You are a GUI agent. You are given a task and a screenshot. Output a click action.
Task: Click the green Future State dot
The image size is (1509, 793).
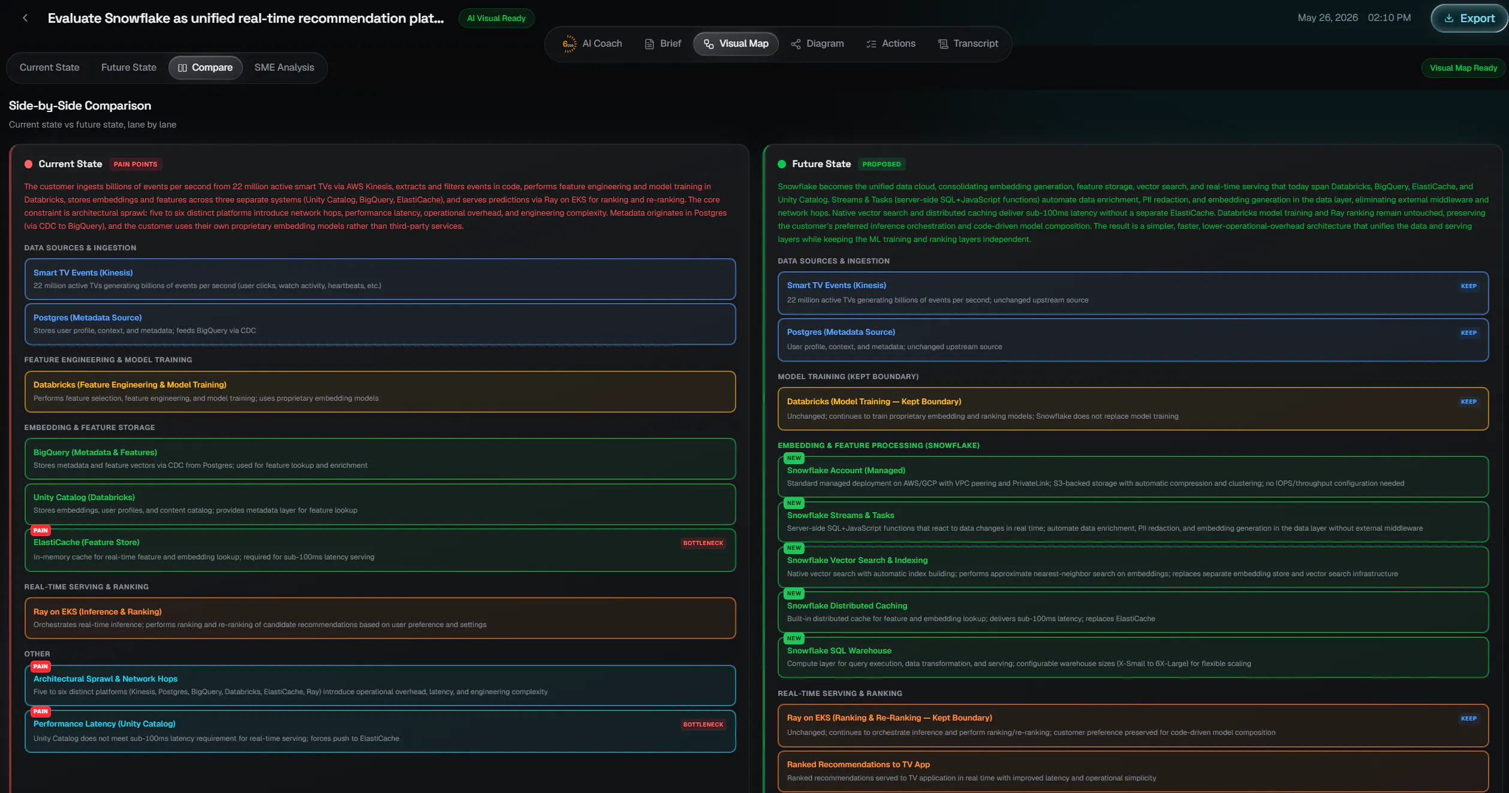(x=782, y=164)
